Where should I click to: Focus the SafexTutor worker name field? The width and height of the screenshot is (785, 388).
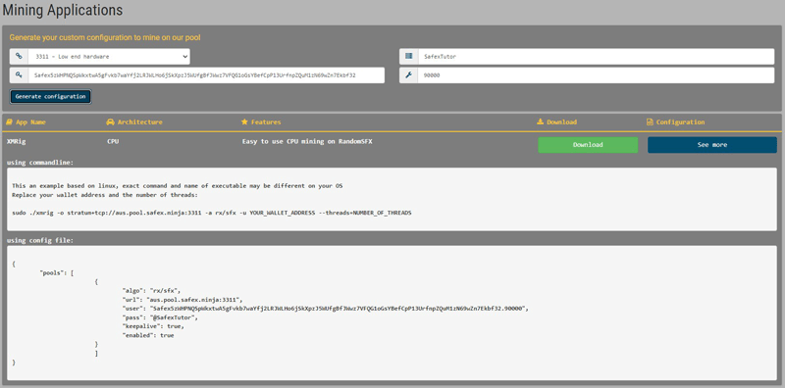click(597, 57)
